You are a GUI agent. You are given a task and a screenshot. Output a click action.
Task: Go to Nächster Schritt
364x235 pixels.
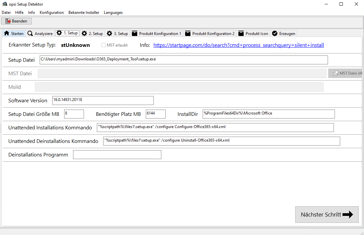(327, 215)
